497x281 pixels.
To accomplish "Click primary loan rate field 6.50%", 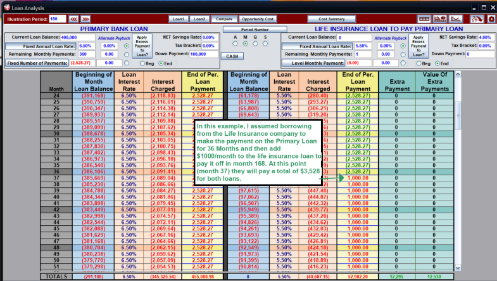I will point(87,46).
